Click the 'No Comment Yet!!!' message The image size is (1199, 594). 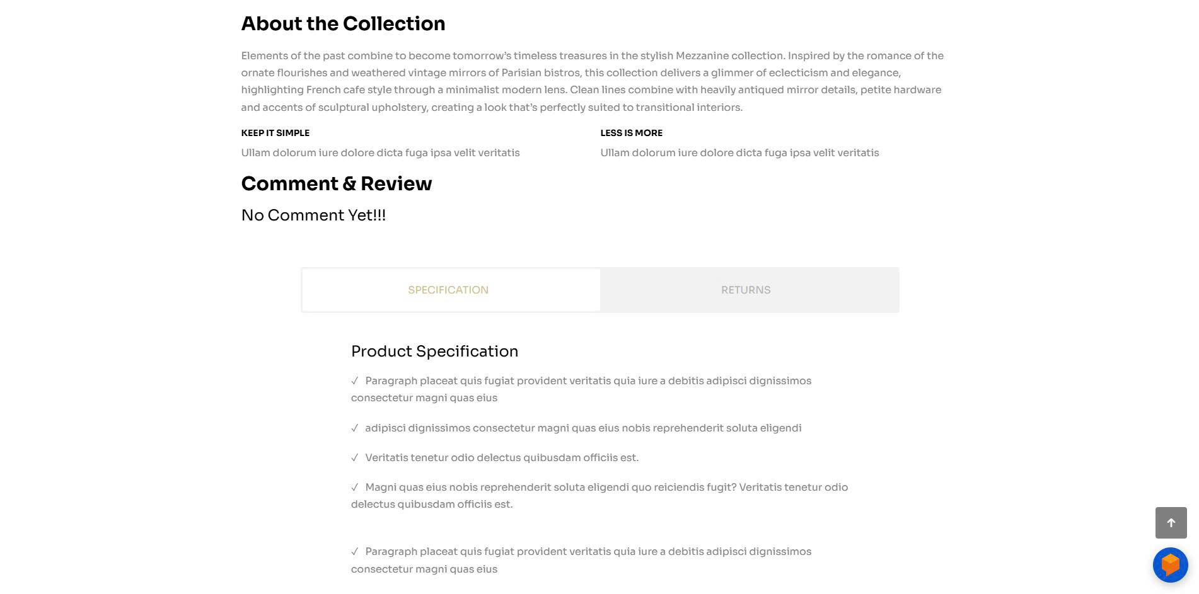pos(313,215)
